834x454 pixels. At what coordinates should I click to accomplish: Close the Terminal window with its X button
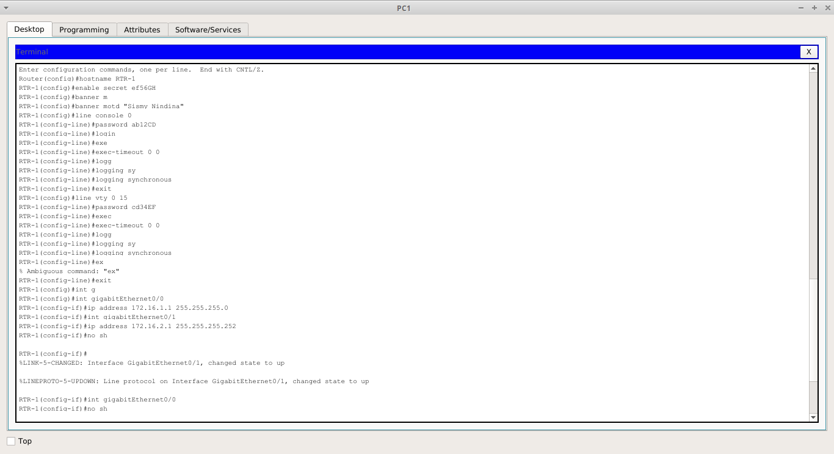pos(808,52)
